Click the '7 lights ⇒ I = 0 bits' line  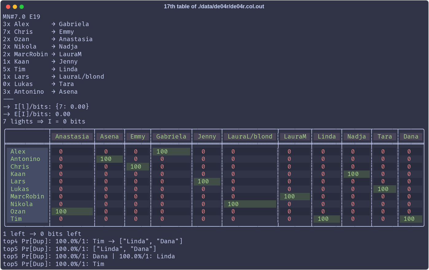tap(44, 121)
